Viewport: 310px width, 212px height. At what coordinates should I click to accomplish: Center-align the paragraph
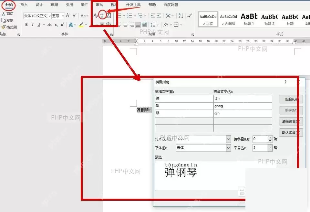point(125,25)
